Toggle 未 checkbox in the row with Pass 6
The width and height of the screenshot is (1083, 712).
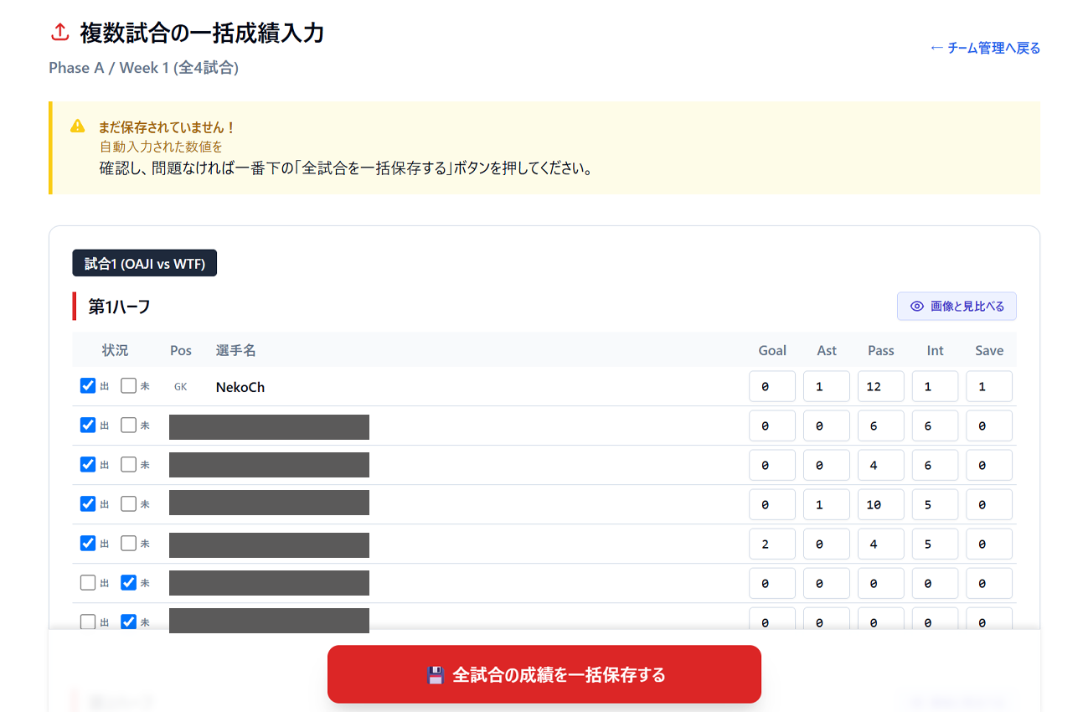(x=128, y=426)
